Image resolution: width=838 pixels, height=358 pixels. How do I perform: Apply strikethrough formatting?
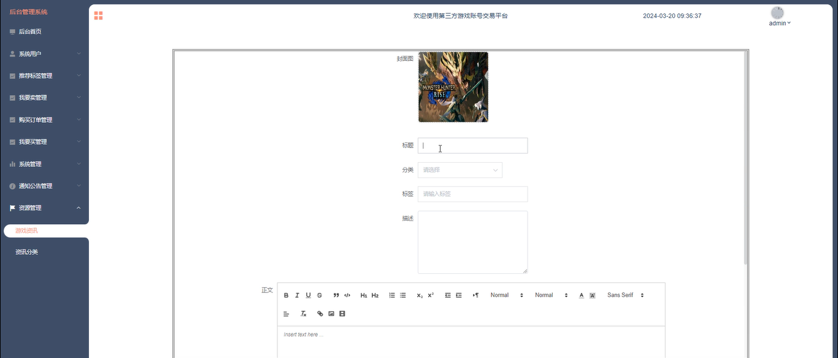tap(319, 295)
